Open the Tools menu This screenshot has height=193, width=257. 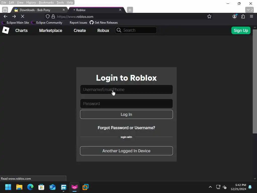tap(60, 3)
